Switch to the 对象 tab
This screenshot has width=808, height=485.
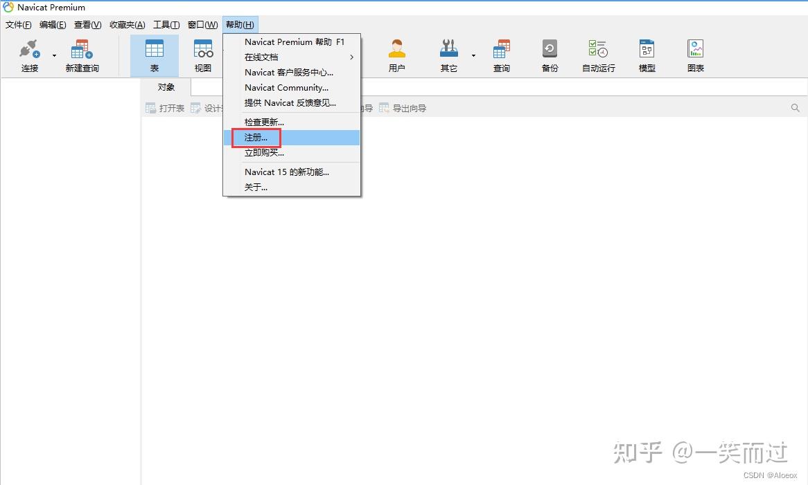166,87
